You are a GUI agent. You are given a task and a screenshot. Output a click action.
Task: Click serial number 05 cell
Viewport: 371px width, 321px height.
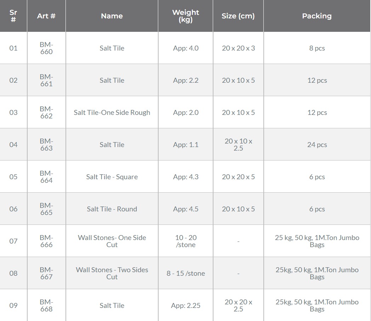point(13,177)
